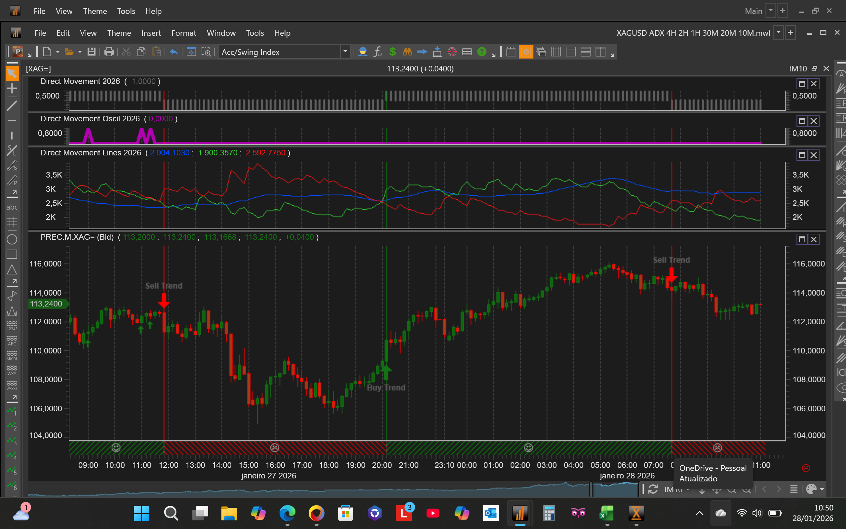Toggle the highlighted orange window layout button
This screenshot has height=529, width=846.
click(x=526, y=52)
